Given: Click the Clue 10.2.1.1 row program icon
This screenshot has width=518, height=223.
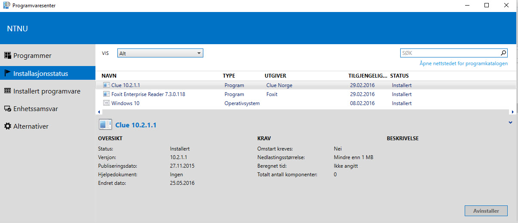Looking at the screenshot, I should [x=106, y=85].
